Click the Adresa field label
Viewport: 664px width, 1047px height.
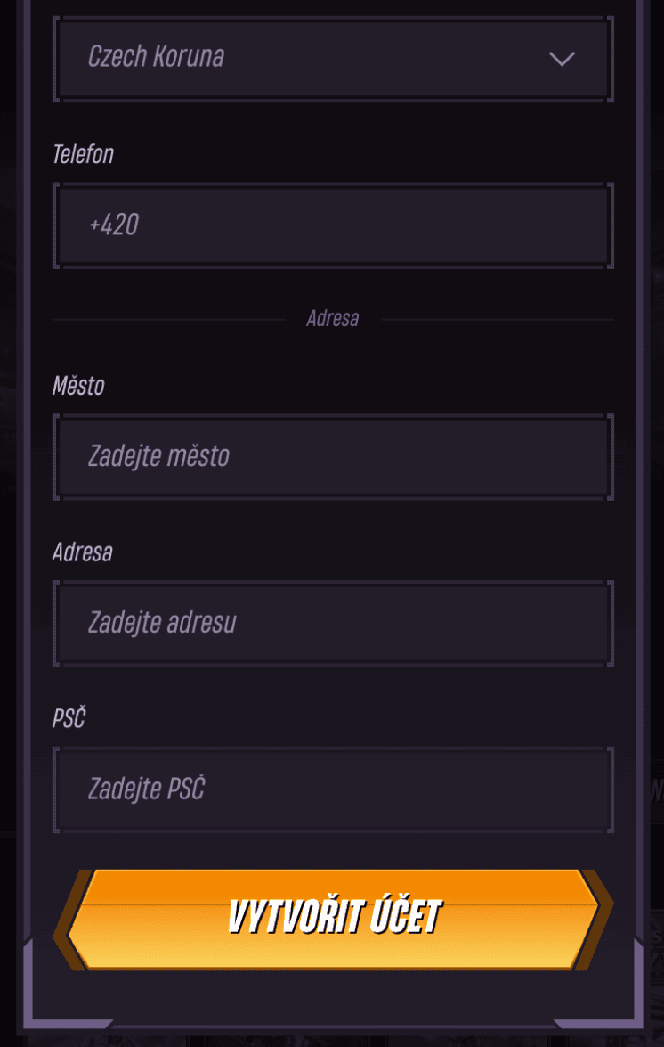pyautogui.click(x=82, y=552)
